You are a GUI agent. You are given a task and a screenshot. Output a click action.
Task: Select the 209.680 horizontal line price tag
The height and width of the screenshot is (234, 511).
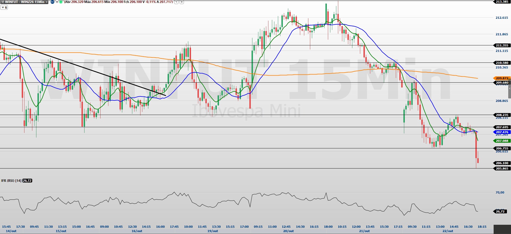502,83
